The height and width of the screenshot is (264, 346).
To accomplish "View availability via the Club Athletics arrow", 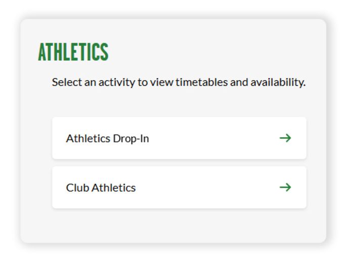I will pos(285,187).
